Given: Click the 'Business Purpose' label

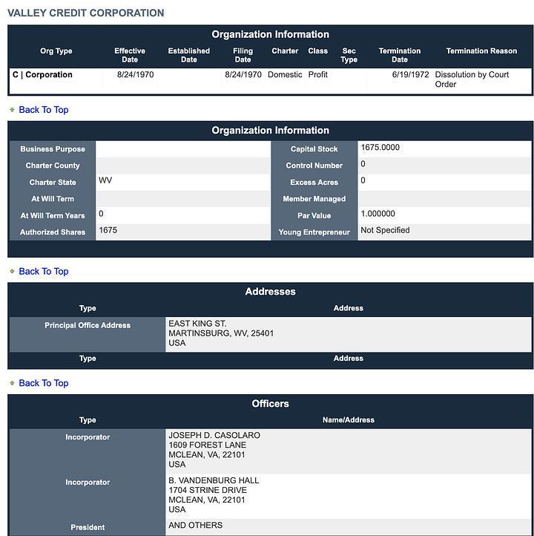Looking at the screenshot, I should tap(53, 149).
